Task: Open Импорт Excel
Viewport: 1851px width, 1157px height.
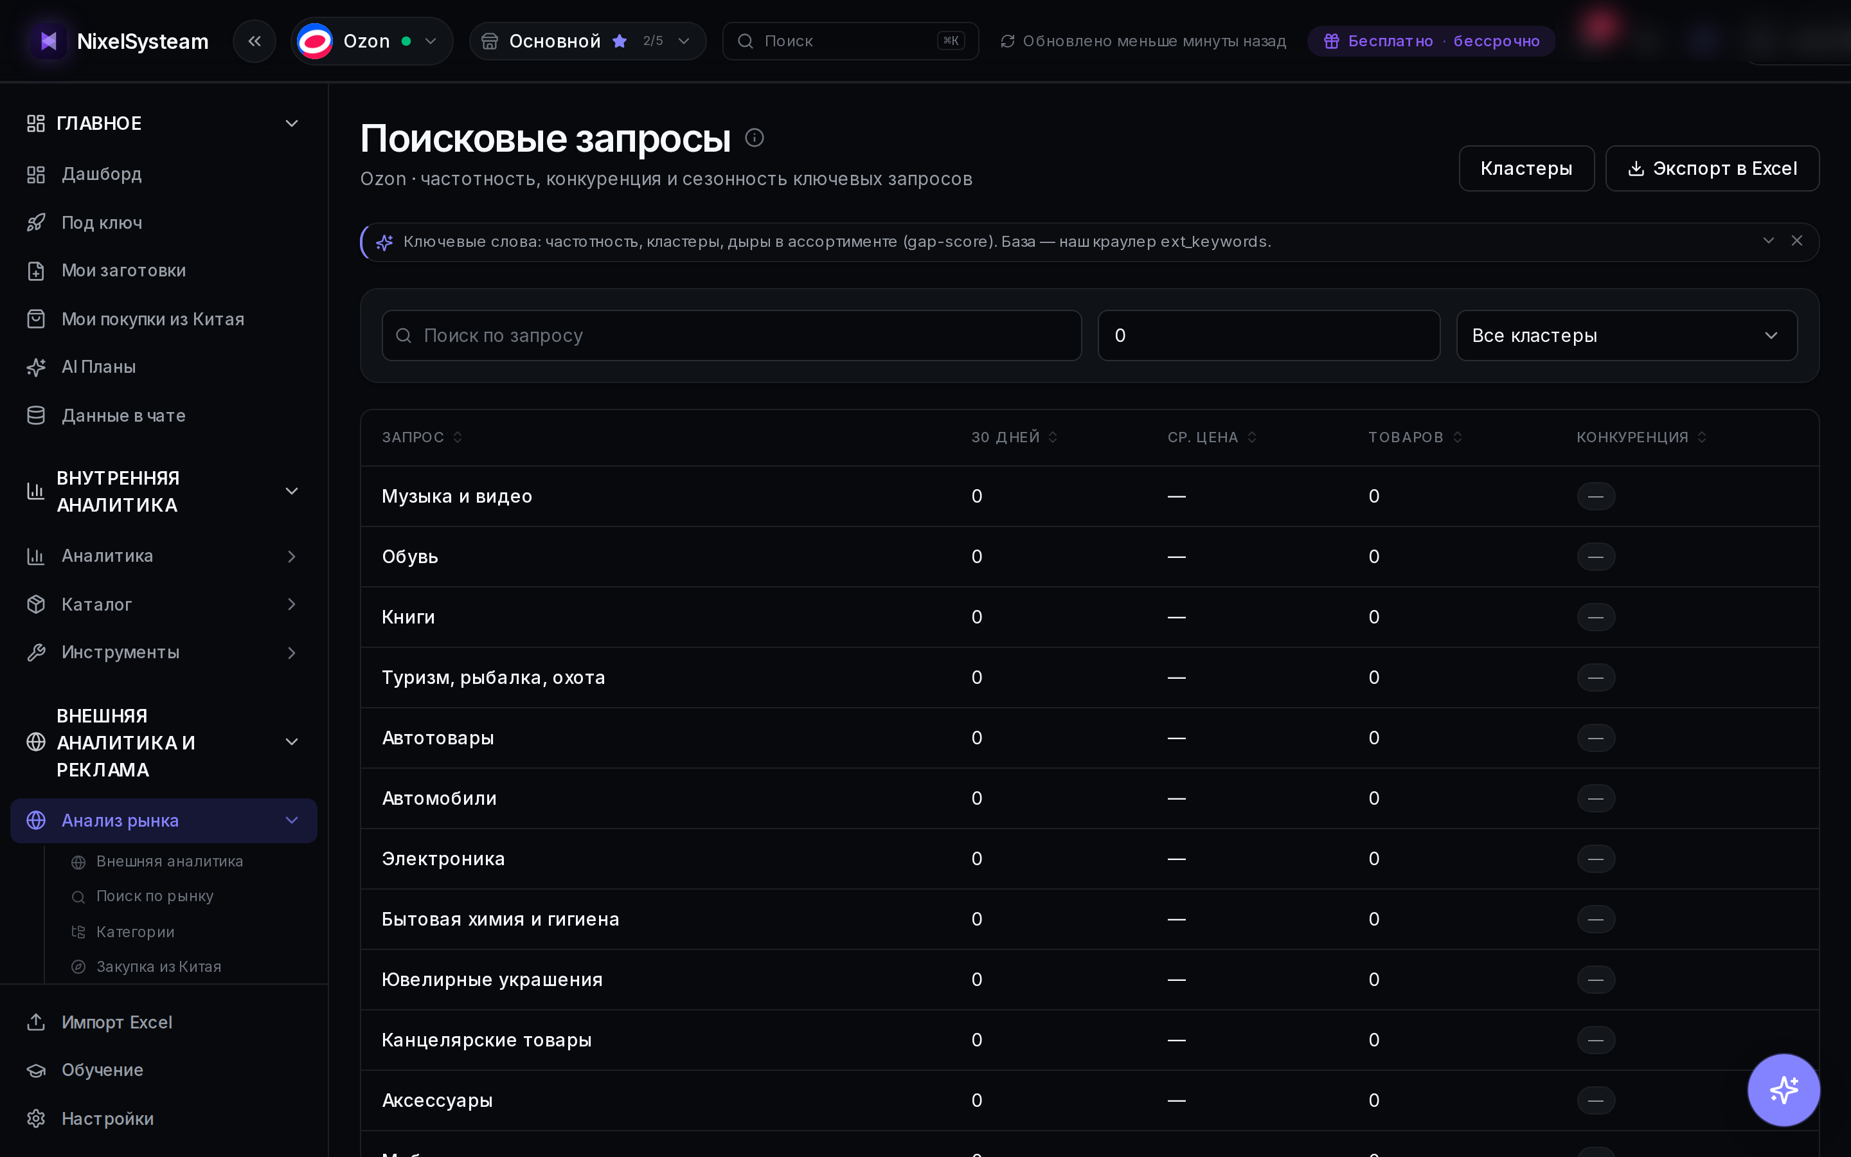Action: pyautogui.click(x=163, y=1022)
